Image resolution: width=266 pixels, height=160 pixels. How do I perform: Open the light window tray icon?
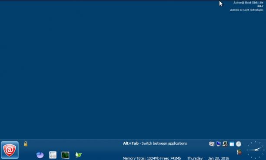pos(232,144)
